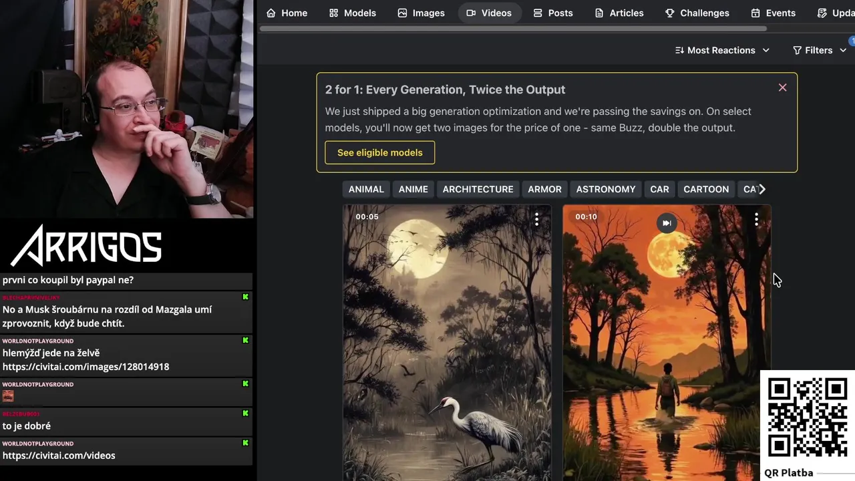Click the Posts layout icon
The height and width of the screenshot is (481, 855).
click(x=538, y=13)
